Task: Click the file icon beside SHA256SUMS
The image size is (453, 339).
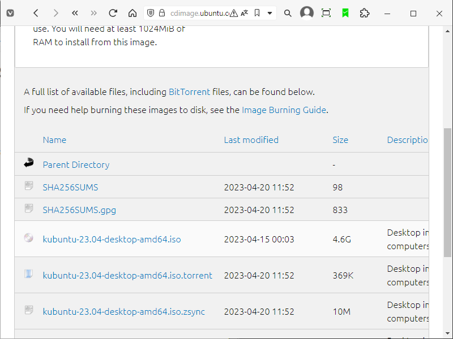Action: click(x=29, y=186)
